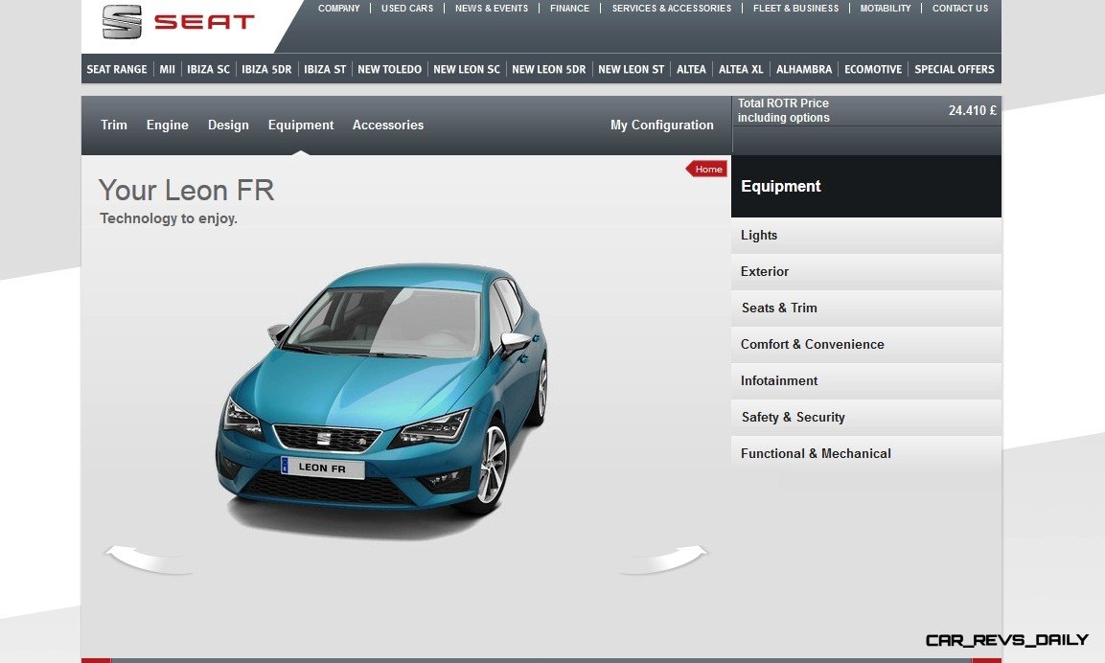The width and height of the screenshot is (1105, 663).
Task: Select the Alhambra model
Action: (804, 69)
